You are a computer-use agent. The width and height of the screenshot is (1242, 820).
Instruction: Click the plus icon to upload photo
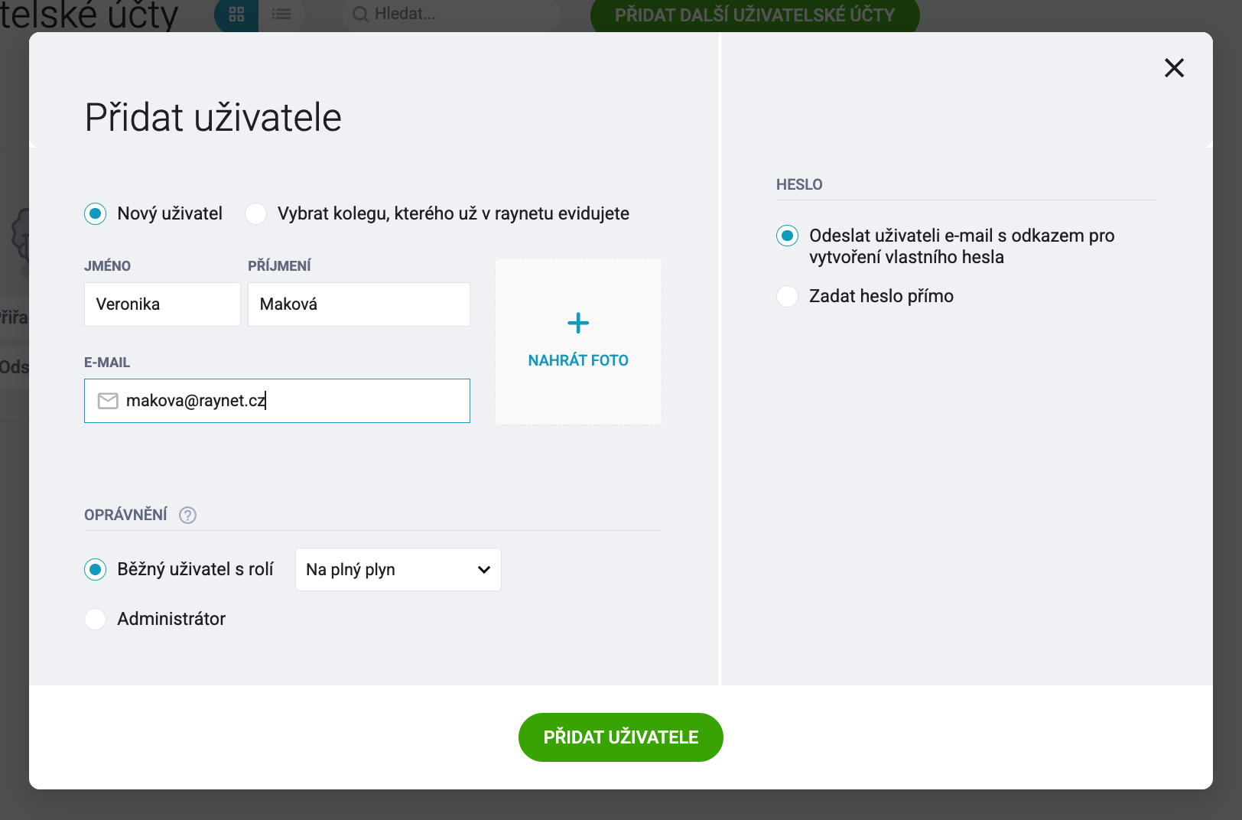point(578,324)
